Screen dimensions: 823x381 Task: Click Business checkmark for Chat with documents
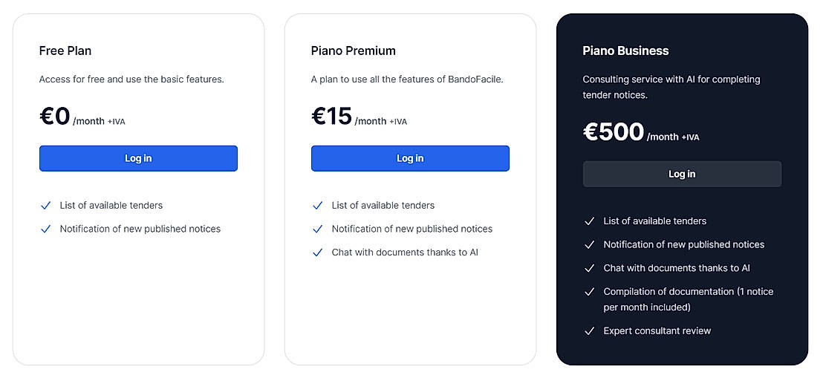(x=590, y=268)
